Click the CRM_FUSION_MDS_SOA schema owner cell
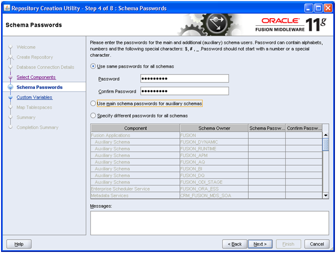Image resolution: width=336 pixels, height=253 pixels. (x=215, y=196)
